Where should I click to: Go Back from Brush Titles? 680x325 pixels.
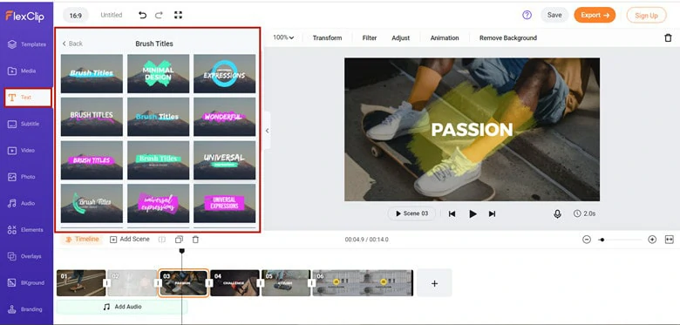click(x=72, y=44)
